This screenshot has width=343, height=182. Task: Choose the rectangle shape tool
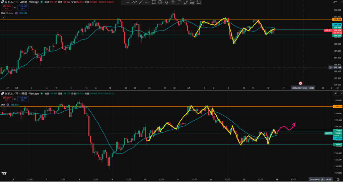[154, 2]
